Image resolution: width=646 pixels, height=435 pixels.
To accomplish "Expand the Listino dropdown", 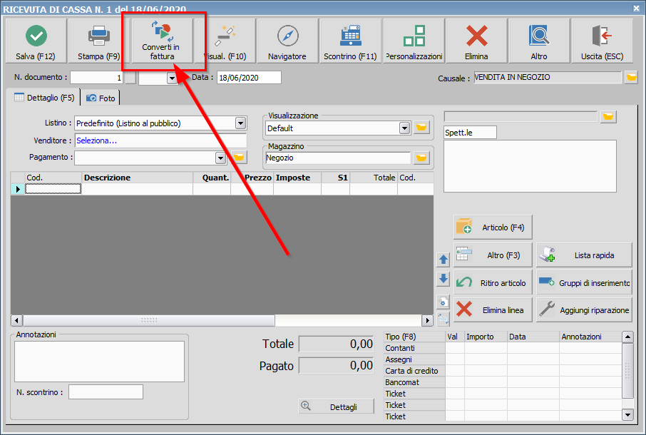I will tap(240, 123).
